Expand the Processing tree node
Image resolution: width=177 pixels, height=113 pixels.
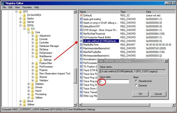point(29,94)
